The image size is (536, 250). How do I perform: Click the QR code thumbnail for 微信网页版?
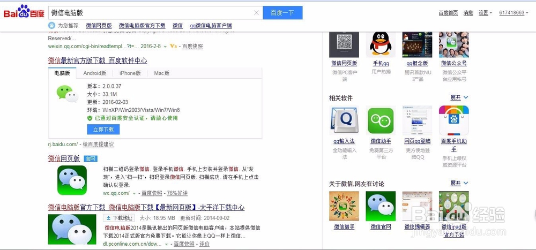[x=344, y=44]
